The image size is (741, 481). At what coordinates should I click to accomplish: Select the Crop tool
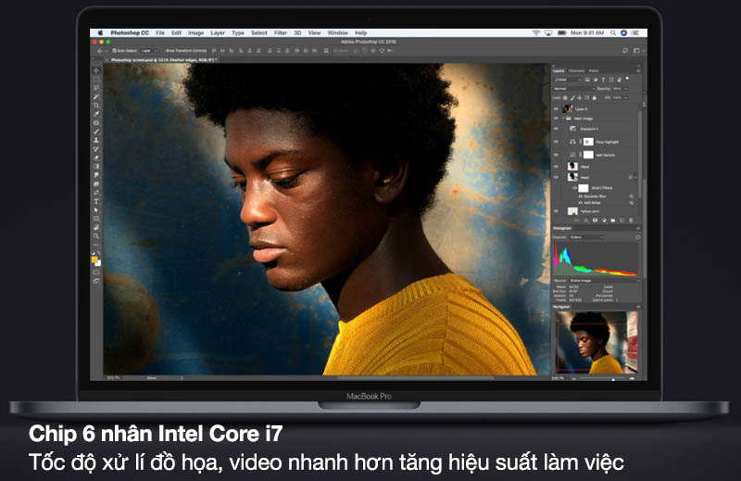click(96, 105)
